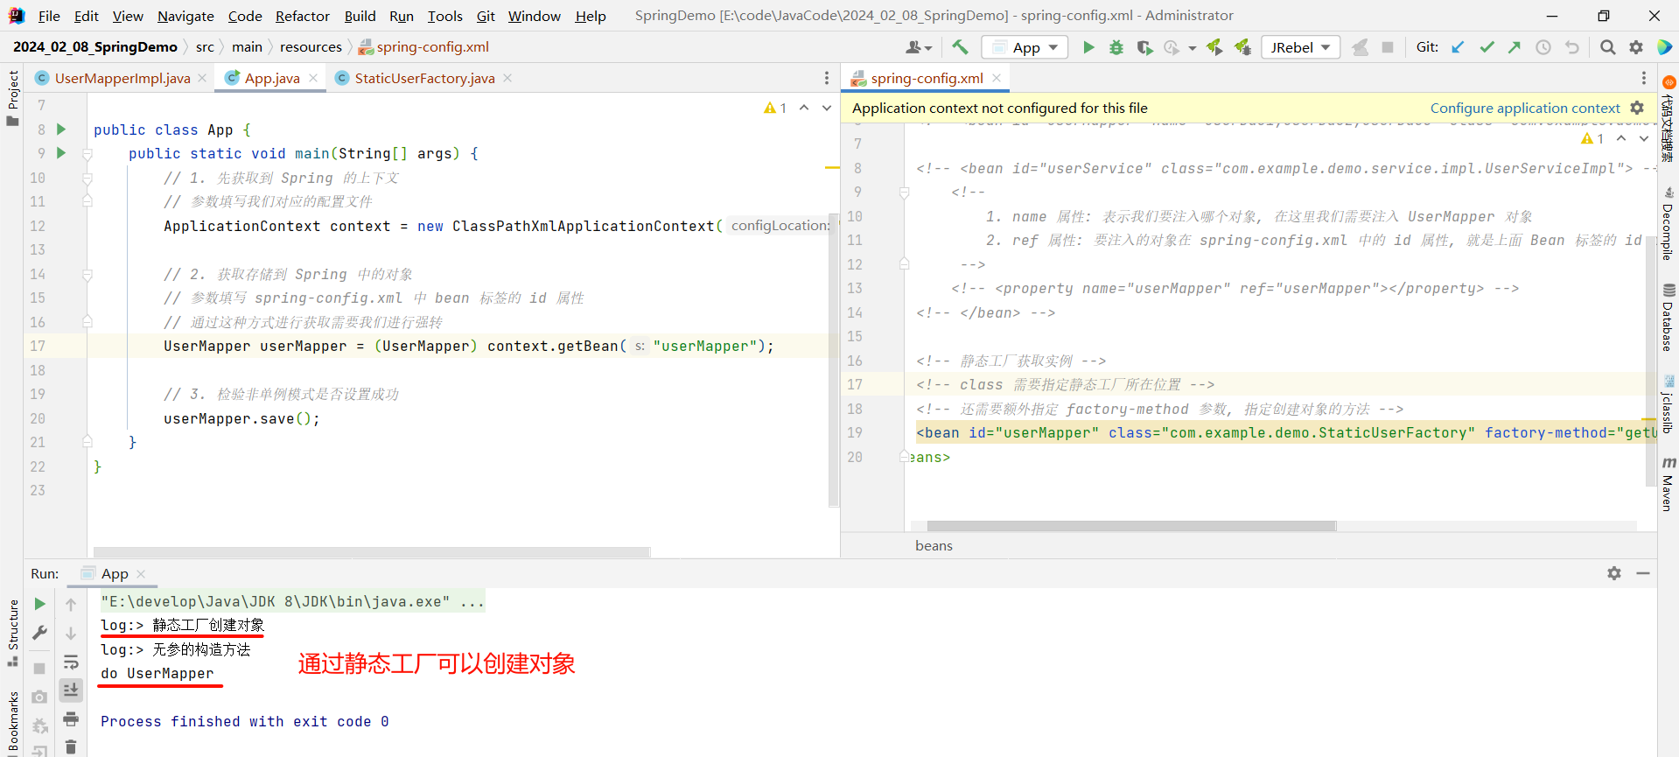This screenshot has height=757, width=1679.
Task: Click resources breadcrumb in navigation bar
Action: (x=311, y=46)
